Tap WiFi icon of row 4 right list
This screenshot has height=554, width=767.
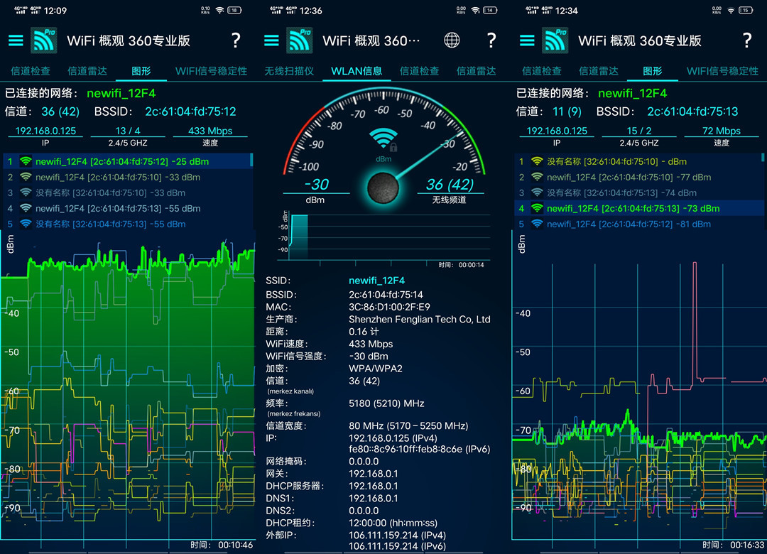[537, 208]
